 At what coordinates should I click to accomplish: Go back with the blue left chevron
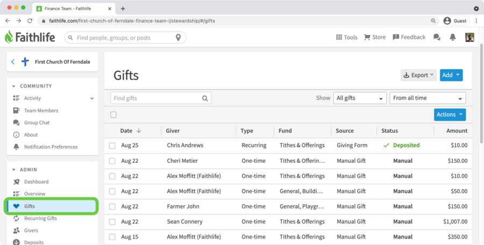coord(13,62)
